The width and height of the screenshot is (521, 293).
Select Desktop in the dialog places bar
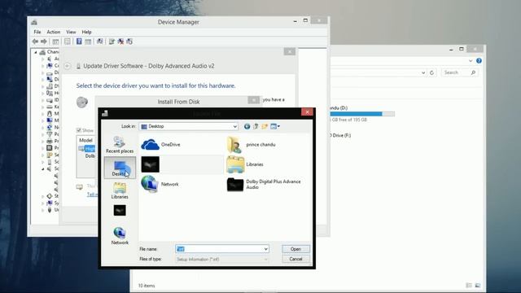coord(120,168)
